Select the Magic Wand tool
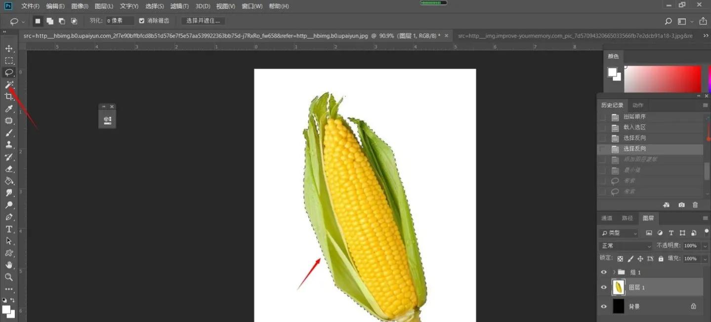This screenshot has width=711, height=322. point(9,84)
